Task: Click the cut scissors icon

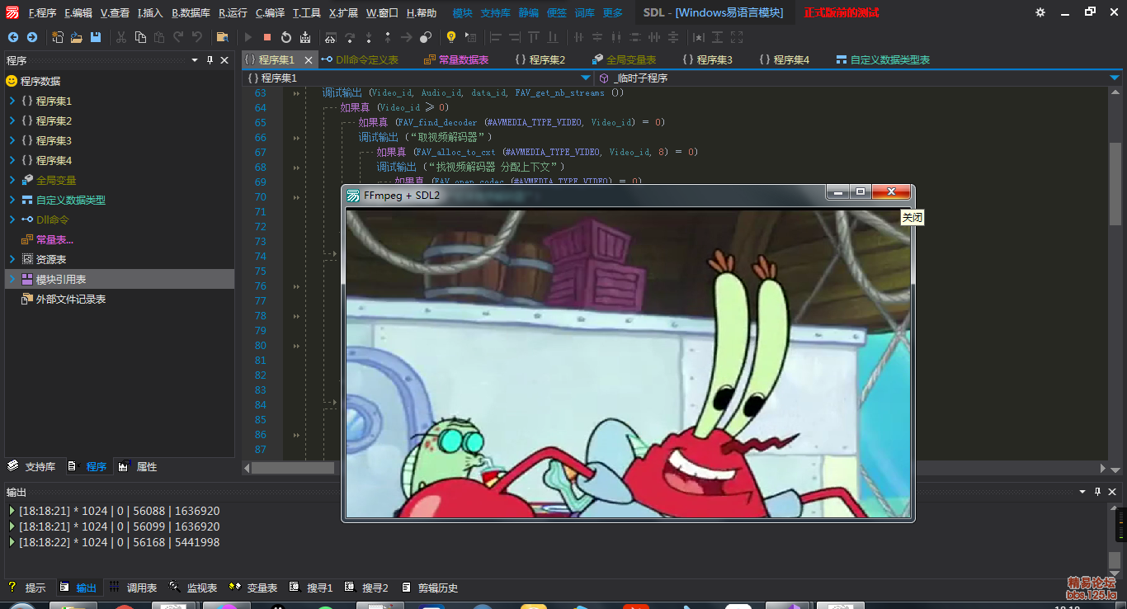Action: coord(121,37)
